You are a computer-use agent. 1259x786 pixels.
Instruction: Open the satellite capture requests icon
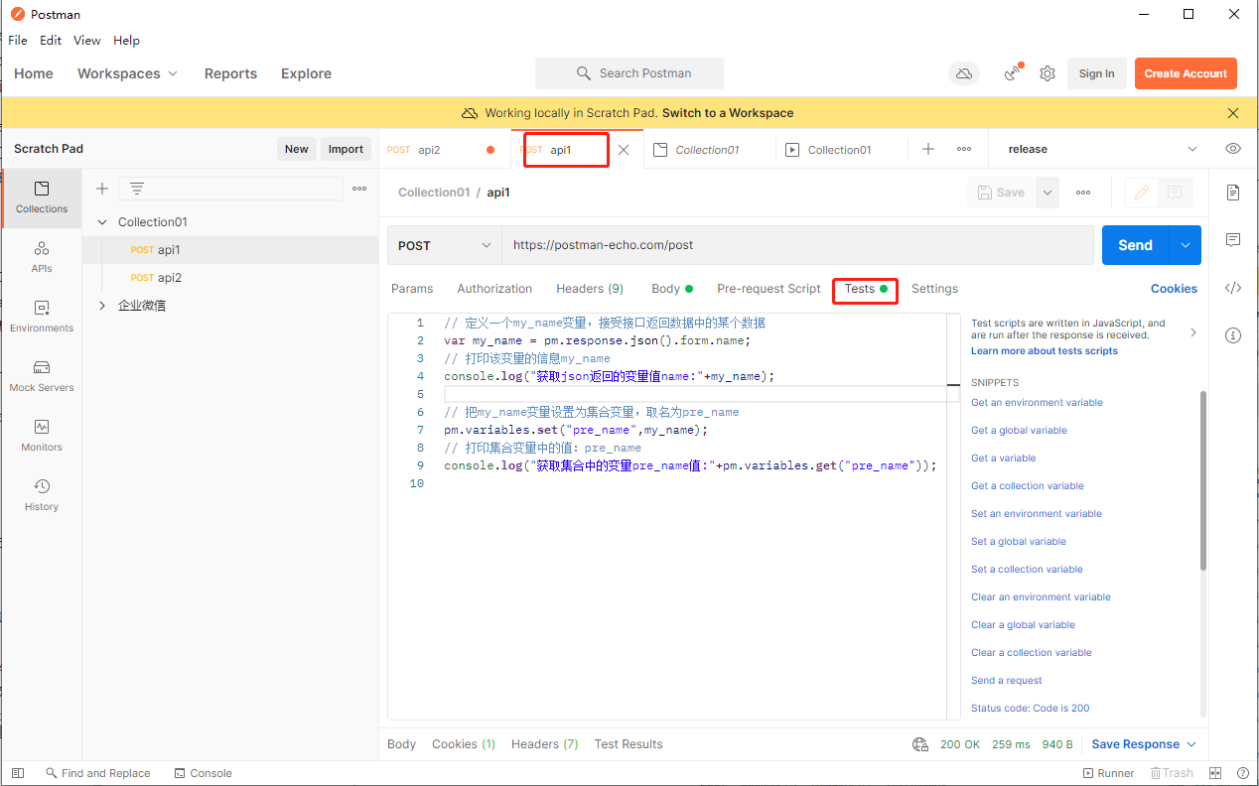pos(1014,72)
